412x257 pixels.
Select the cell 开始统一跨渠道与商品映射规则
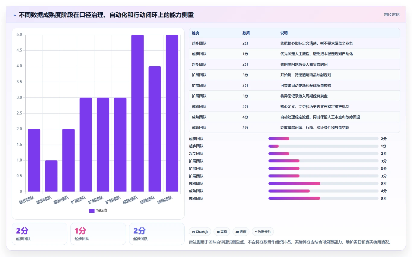click(x=306, y=75)
